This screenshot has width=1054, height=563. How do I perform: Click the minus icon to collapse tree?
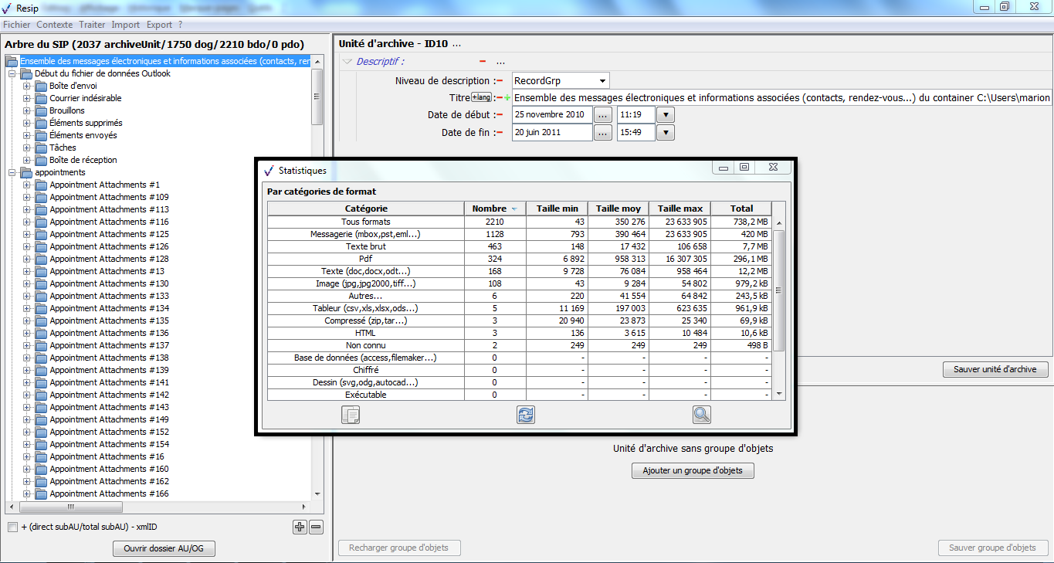click(316, 527)
